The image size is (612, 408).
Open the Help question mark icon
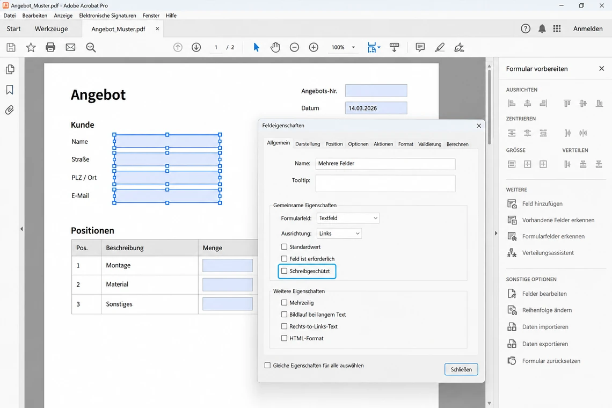pyautogui.click(x=526, y=28)
